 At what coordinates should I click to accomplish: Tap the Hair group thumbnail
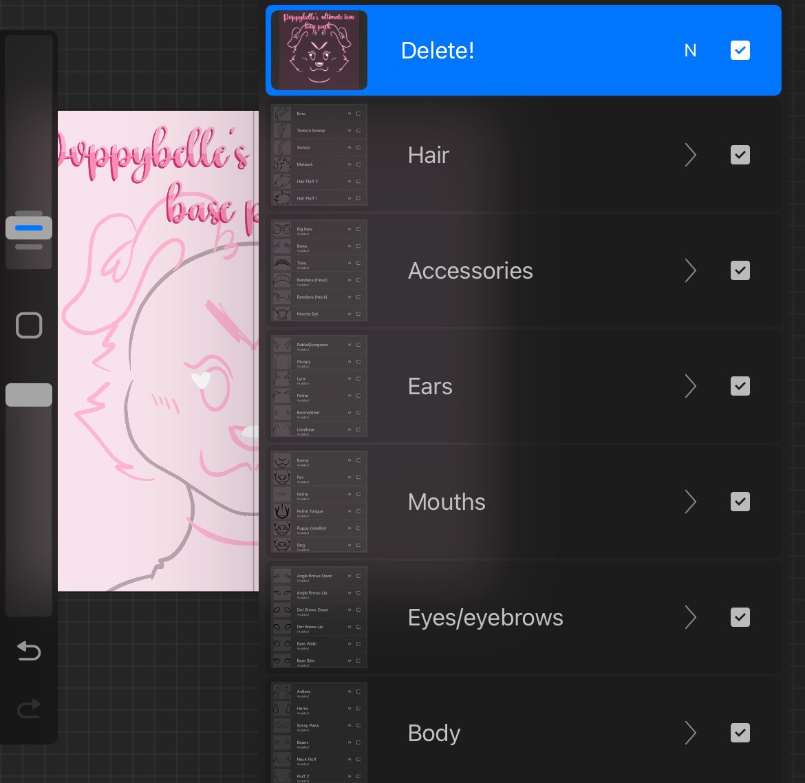319,155
